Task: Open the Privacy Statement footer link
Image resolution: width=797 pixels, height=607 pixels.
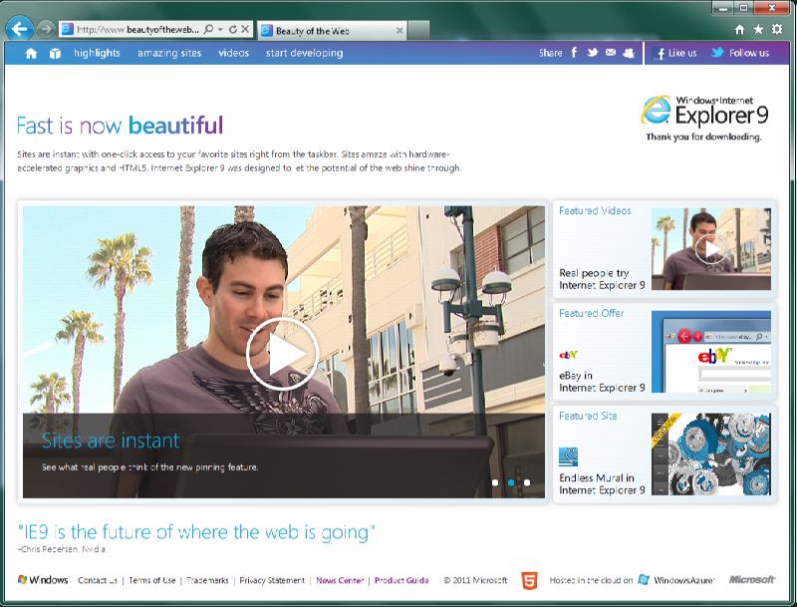Action: click(272, 580)
